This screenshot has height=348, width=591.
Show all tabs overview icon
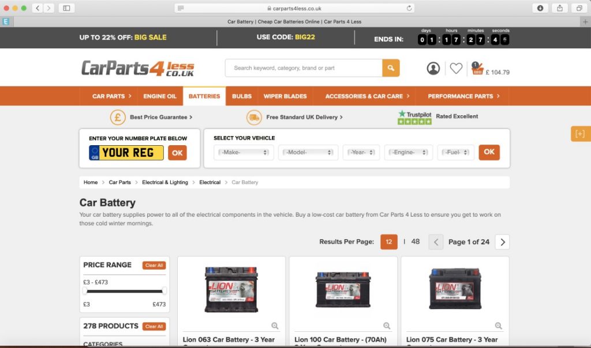(579, 8)
